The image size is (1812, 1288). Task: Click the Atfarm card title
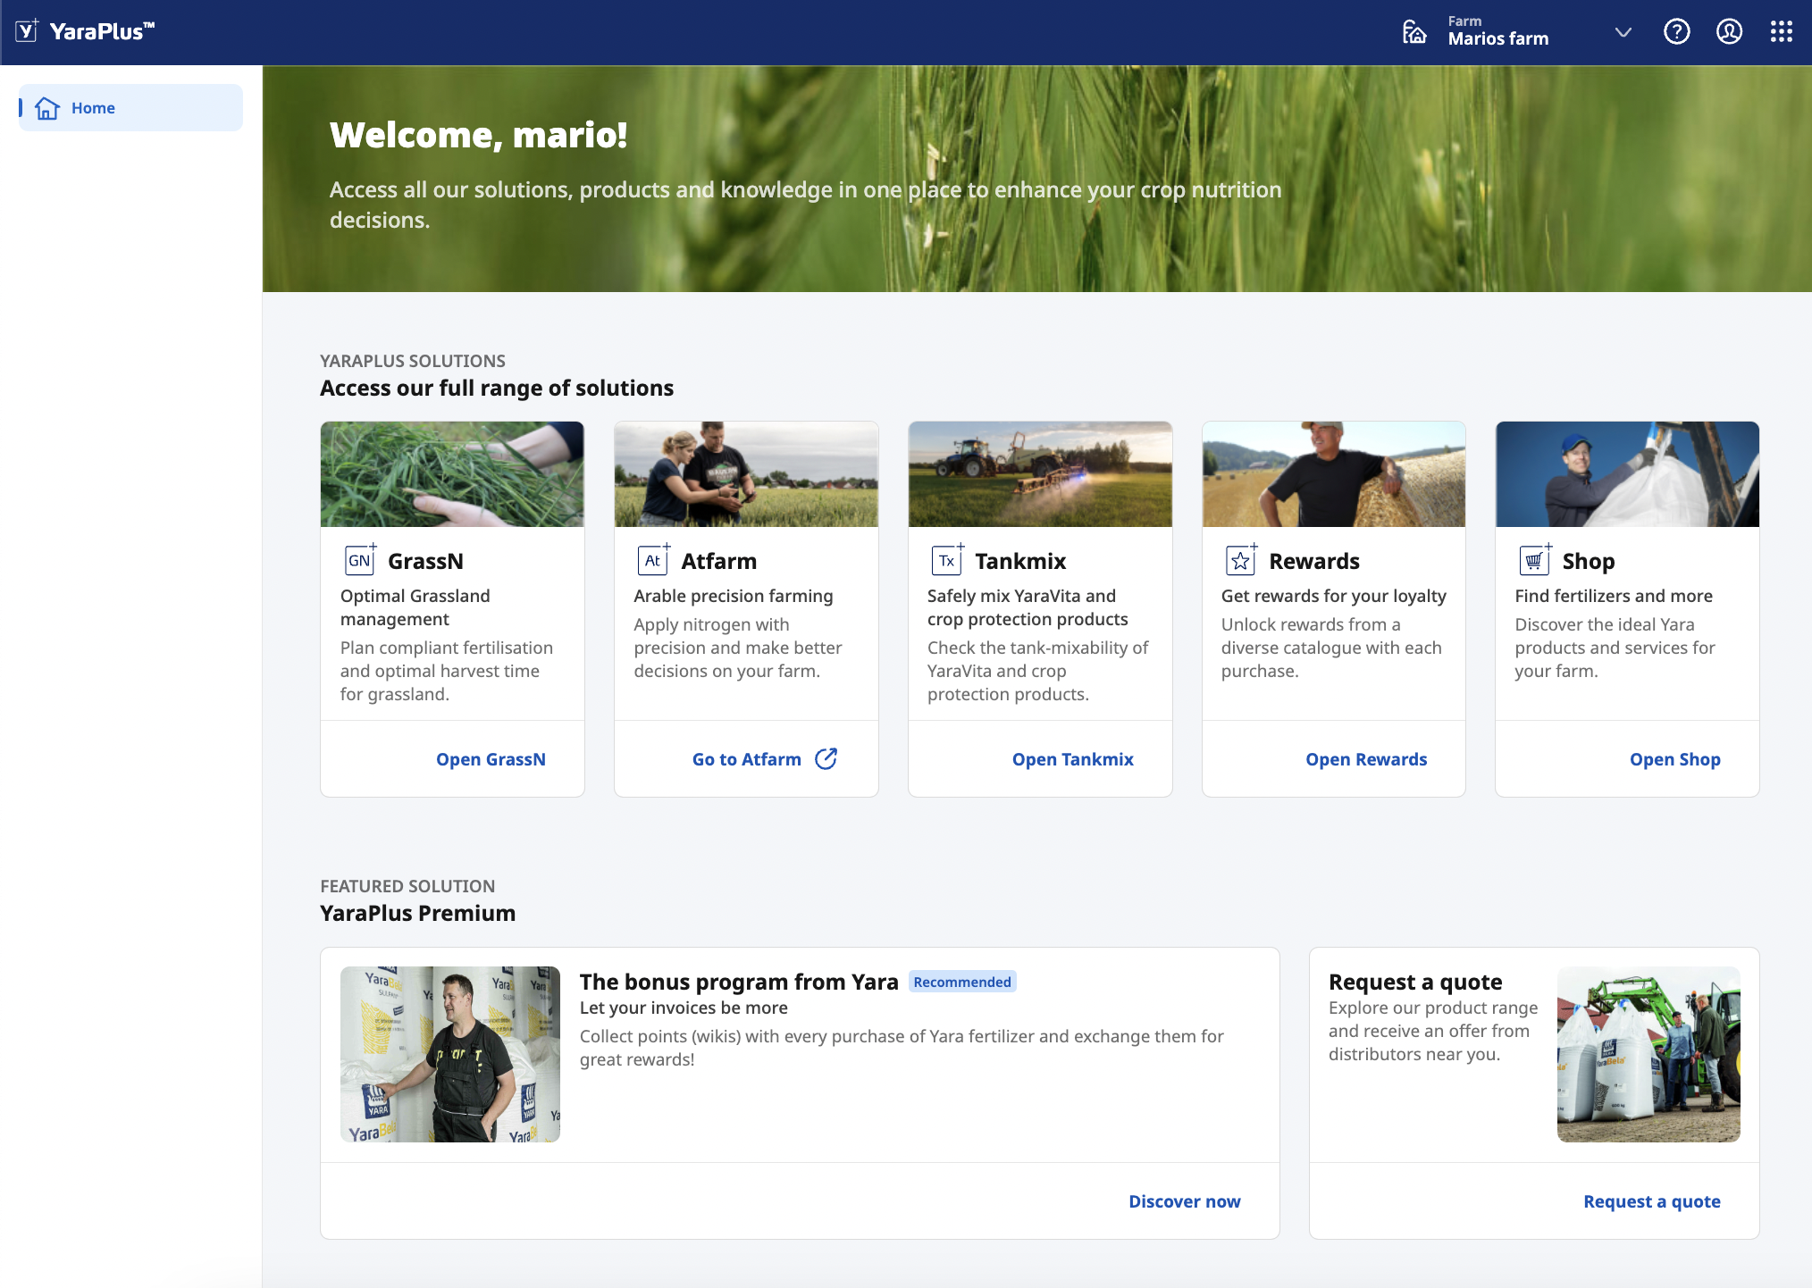718,561
